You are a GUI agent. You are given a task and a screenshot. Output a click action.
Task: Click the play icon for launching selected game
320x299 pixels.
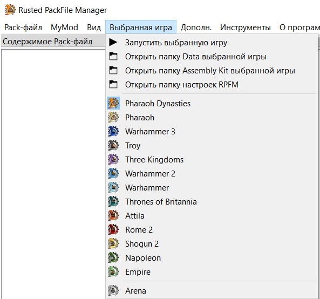113,42
